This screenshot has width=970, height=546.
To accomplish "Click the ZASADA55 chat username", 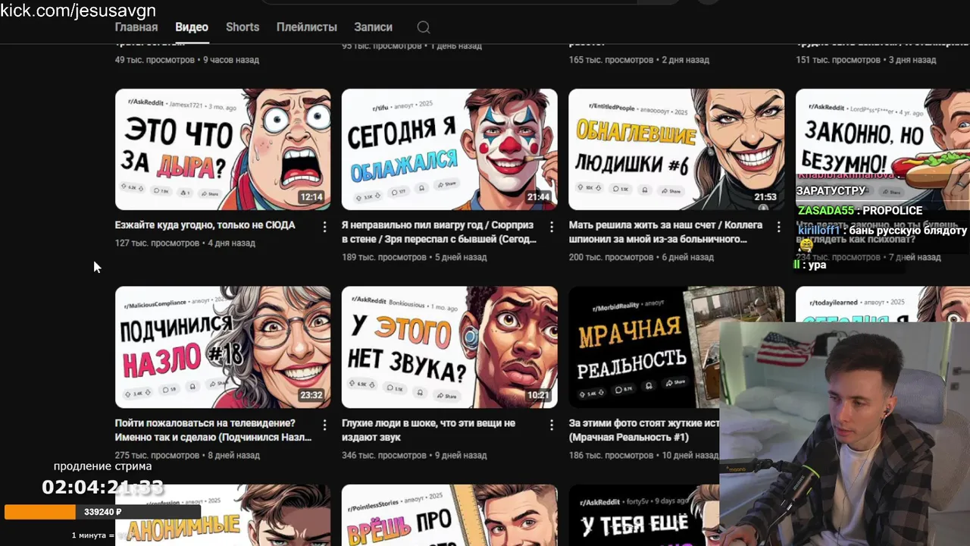I will coord(826,211).
